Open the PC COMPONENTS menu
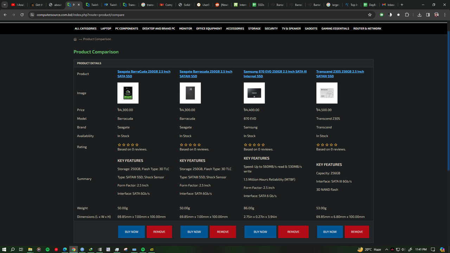Viewport: 450px width, 253px height. (127, 28)
